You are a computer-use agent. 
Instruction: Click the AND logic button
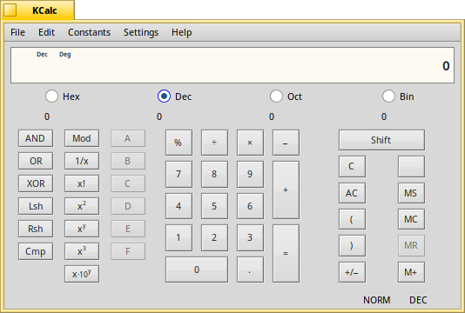click(36, 138)
